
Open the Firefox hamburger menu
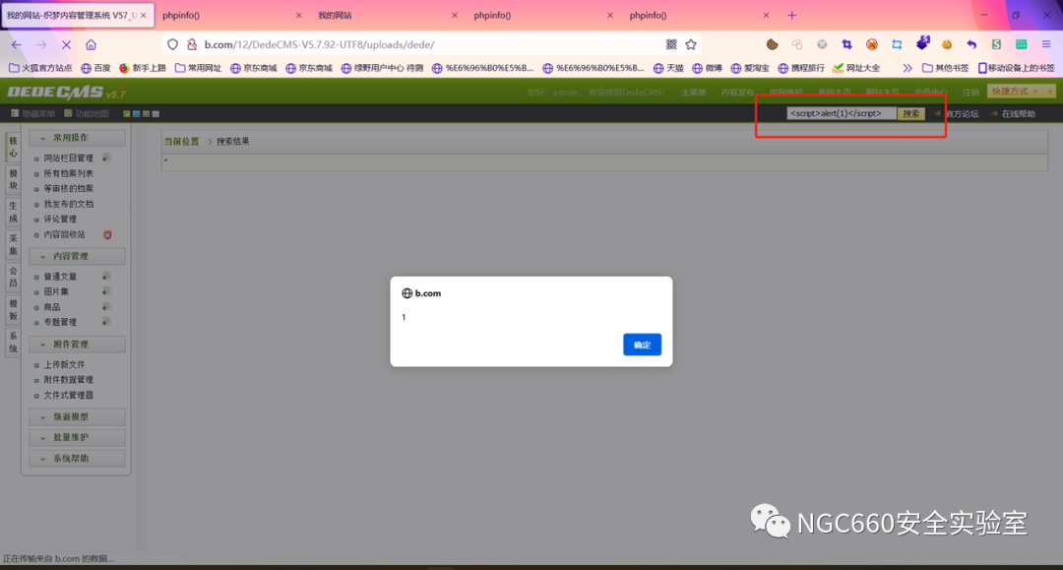pyautogui.click(x=1046, y=44)
